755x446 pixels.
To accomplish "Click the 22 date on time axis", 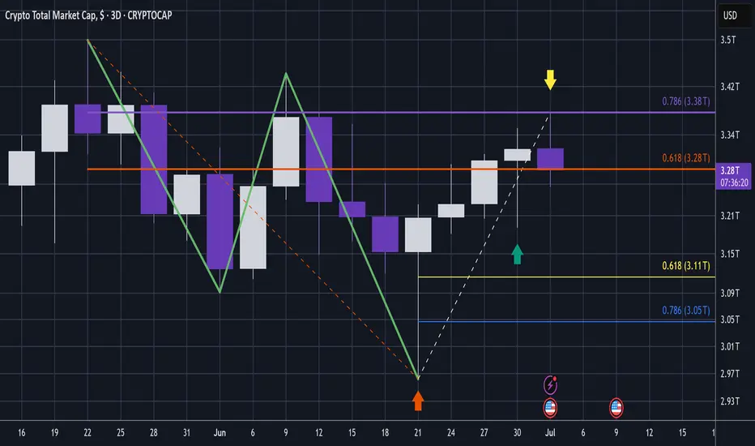I will (87, 432).
